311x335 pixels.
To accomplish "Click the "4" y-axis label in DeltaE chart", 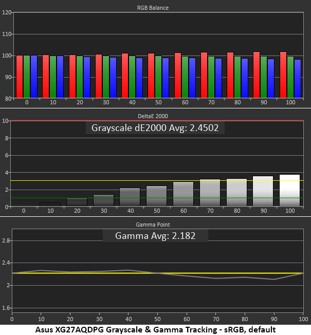I will click(x=7, y=173).
